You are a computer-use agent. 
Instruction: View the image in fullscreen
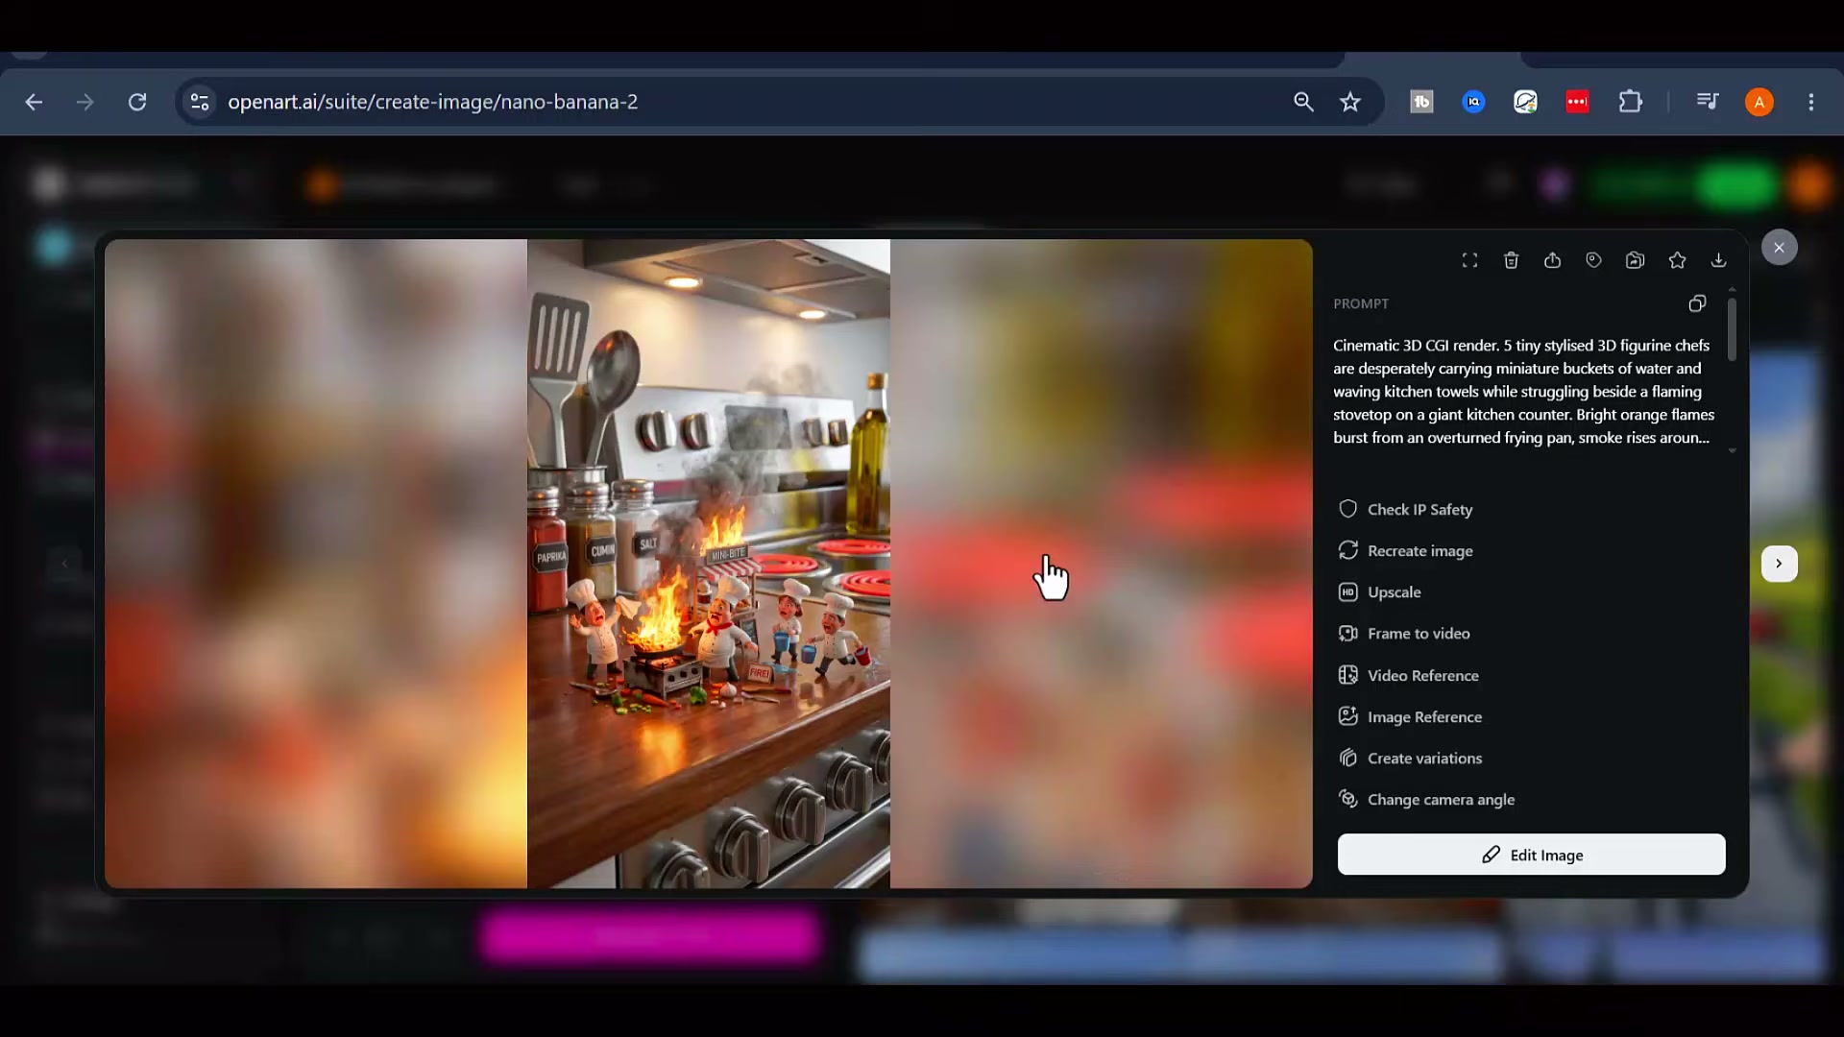pyautogui.click(x=1469, y=260)
